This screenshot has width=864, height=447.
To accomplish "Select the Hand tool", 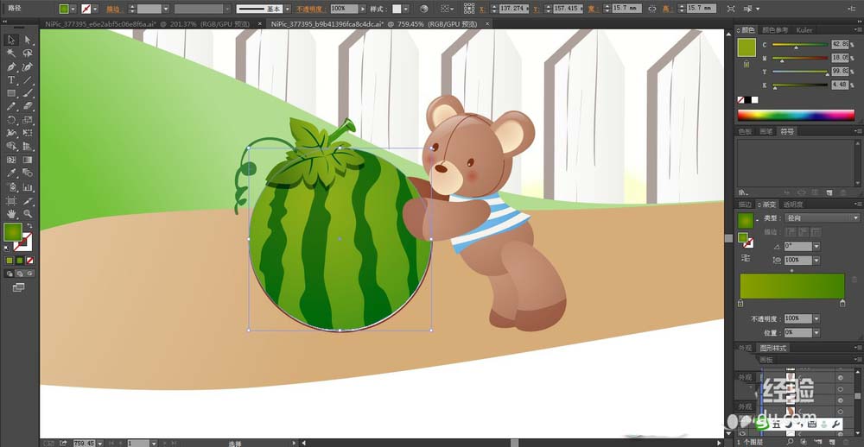I will (11, 214).
